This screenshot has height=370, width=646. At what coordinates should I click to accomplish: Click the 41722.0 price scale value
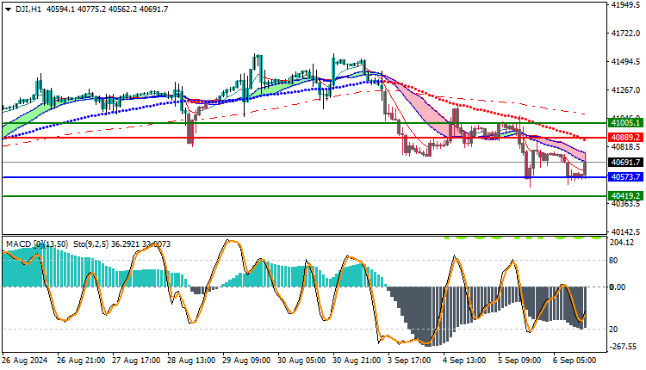tap(626, 33)
